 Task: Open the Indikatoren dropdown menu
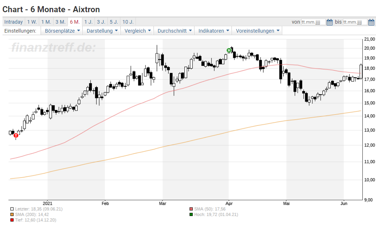214,31
